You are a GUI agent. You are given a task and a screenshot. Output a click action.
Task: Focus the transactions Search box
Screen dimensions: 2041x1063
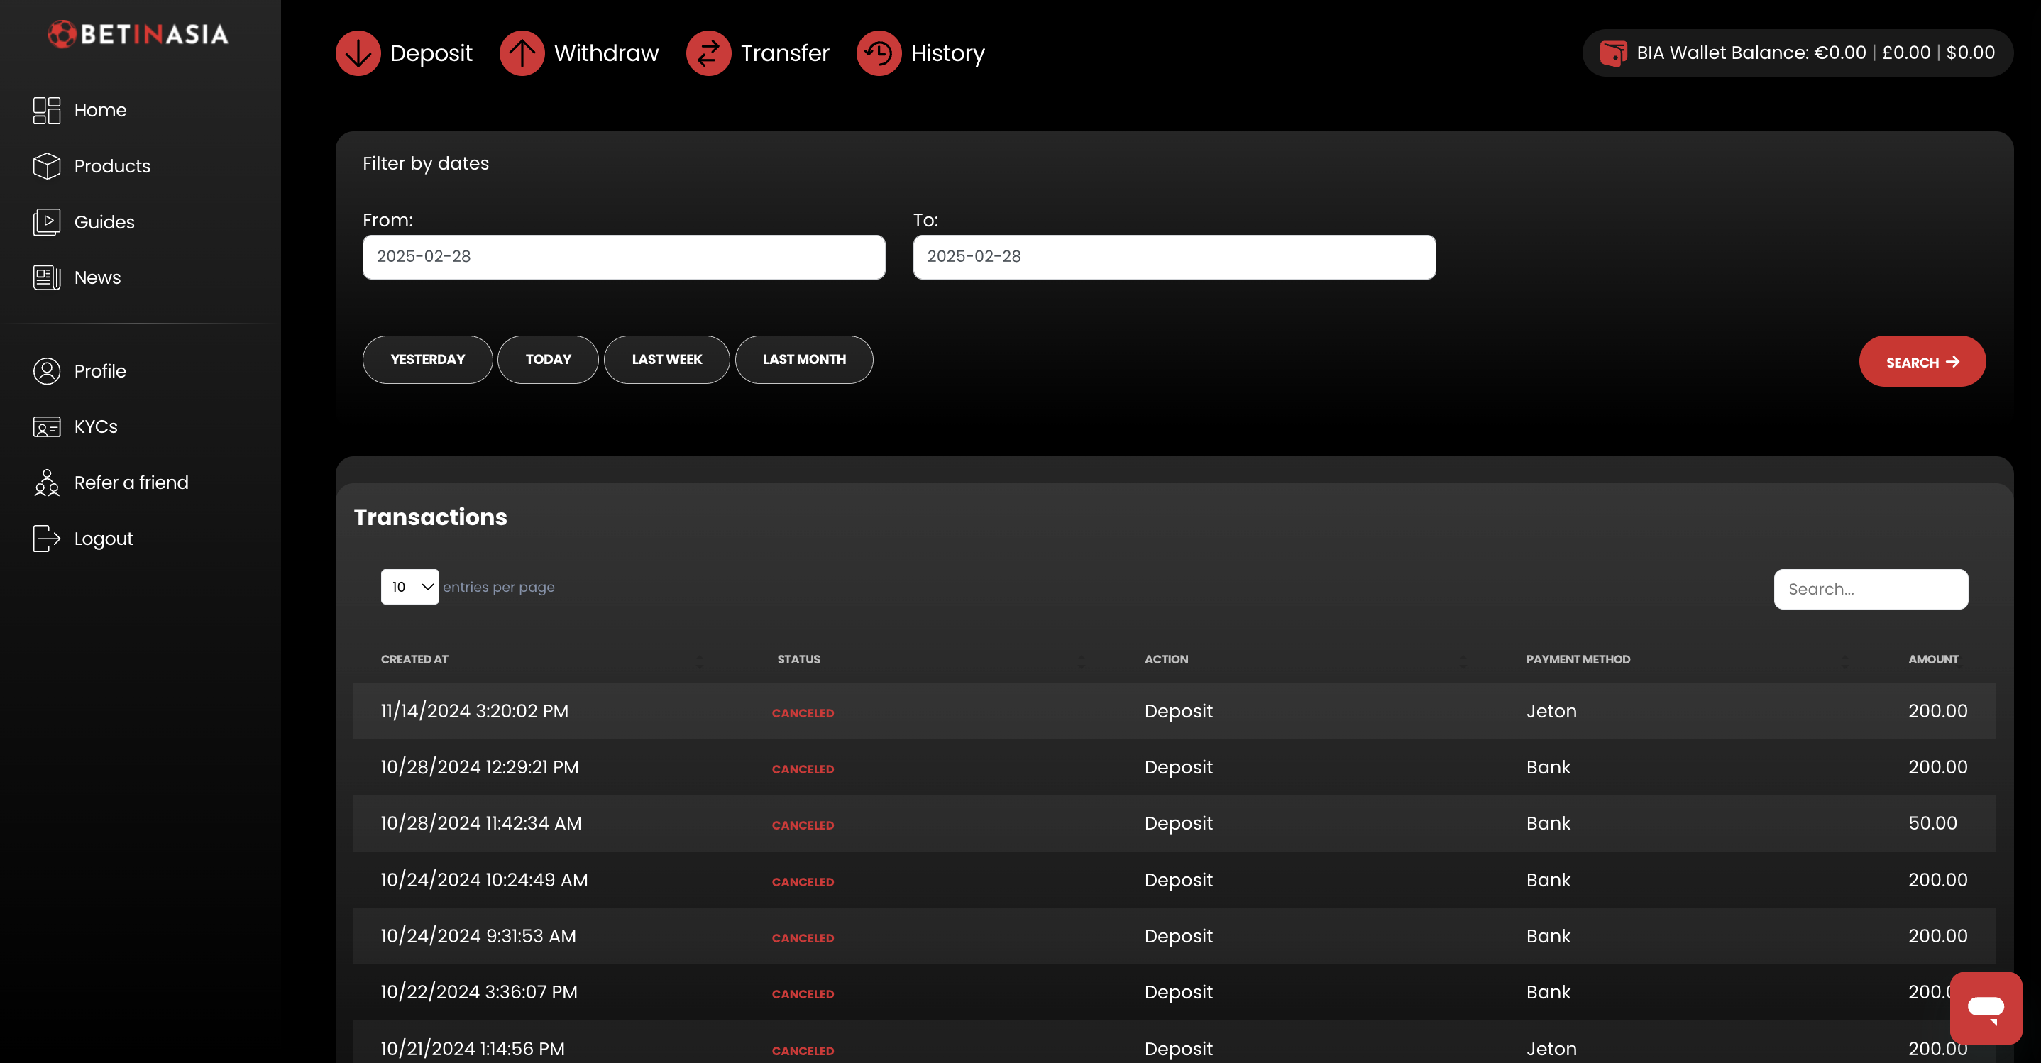point(1870,589)
